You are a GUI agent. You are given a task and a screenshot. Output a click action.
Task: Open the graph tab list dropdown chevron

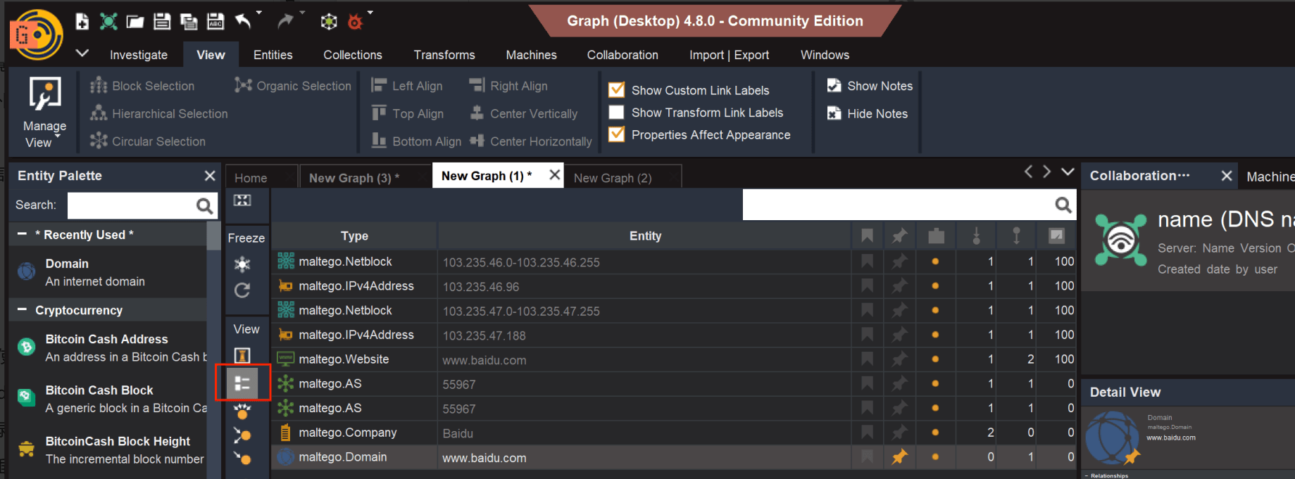pos(1068,172)
